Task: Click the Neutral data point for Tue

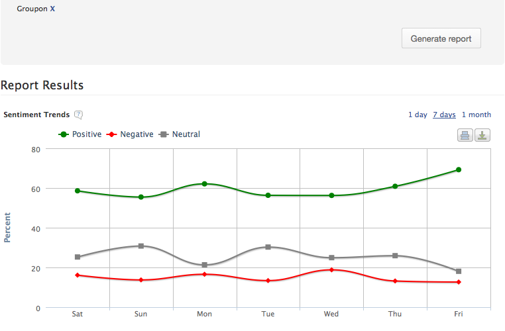Action: [268, 247]
